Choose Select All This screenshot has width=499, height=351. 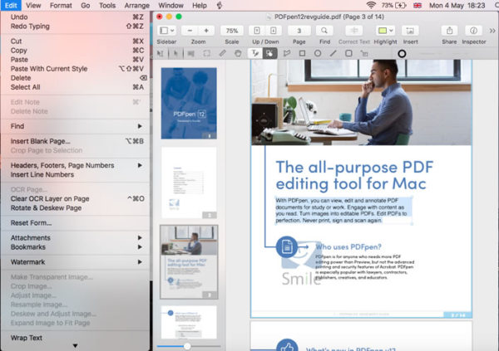(x=75, y=87)
